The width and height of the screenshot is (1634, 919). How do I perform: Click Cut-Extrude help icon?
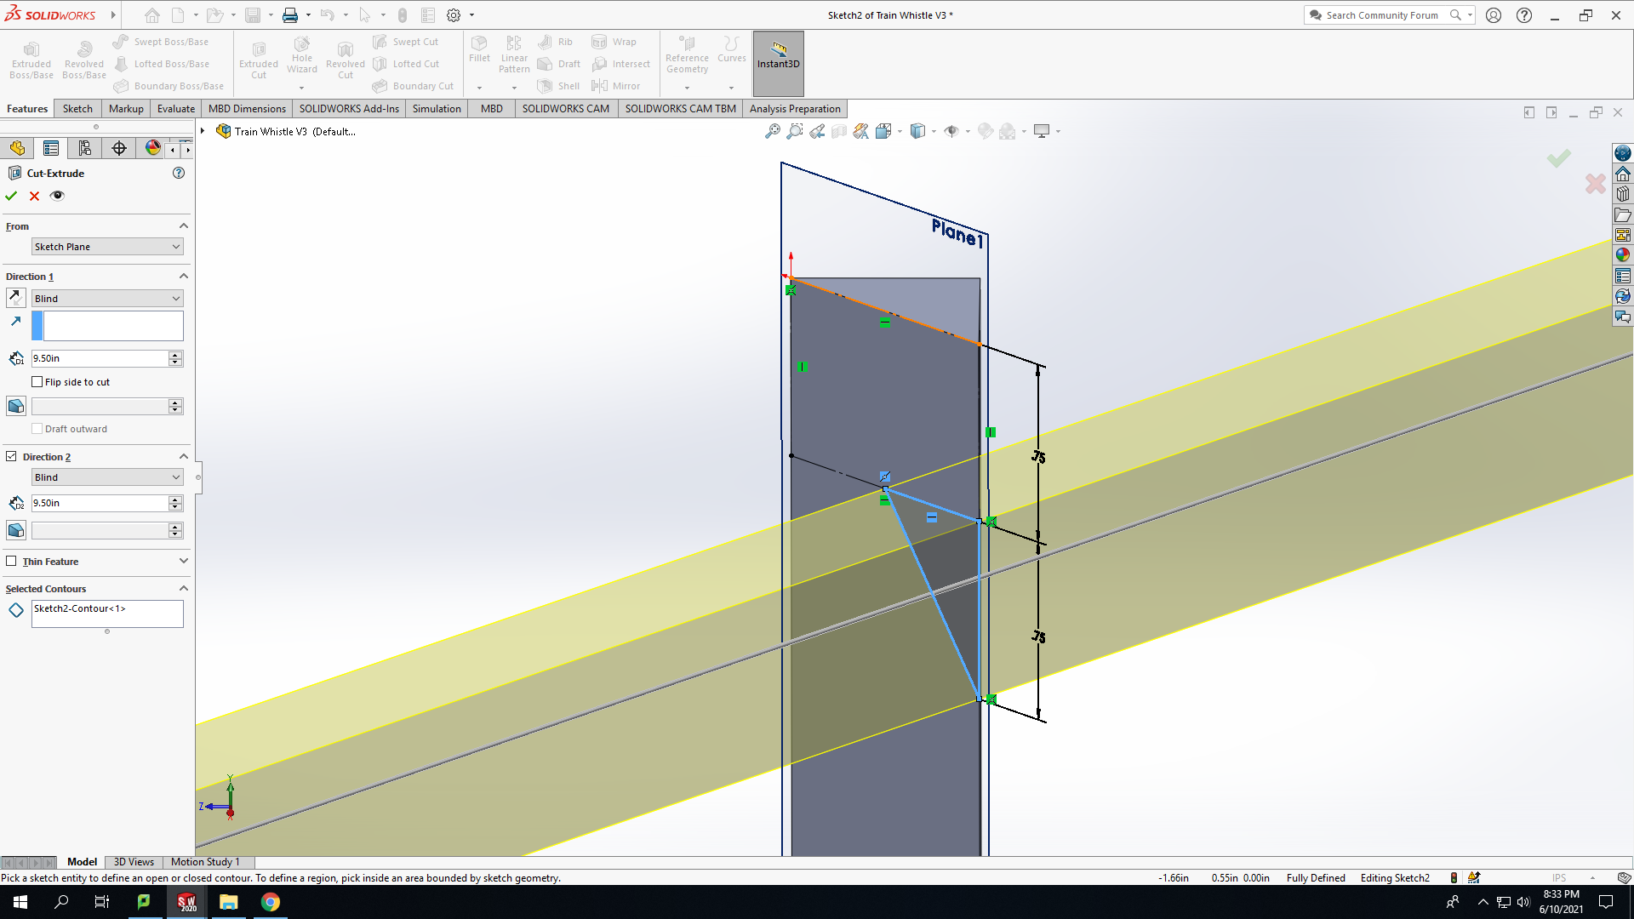pyautogui.click(x=179, y=173)
